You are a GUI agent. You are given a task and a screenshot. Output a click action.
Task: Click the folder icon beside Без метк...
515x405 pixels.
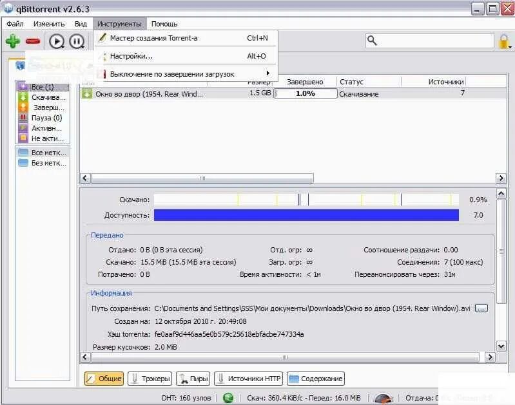tap(23, 163)
